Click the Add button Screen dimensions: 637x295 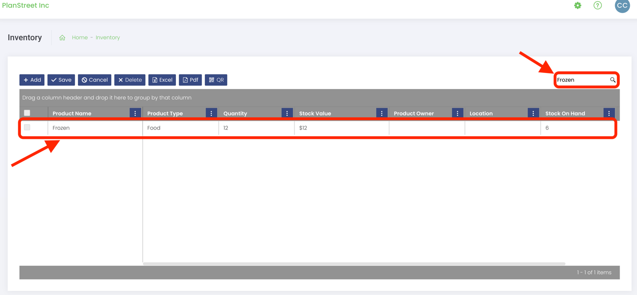click(x=32, y=80)
